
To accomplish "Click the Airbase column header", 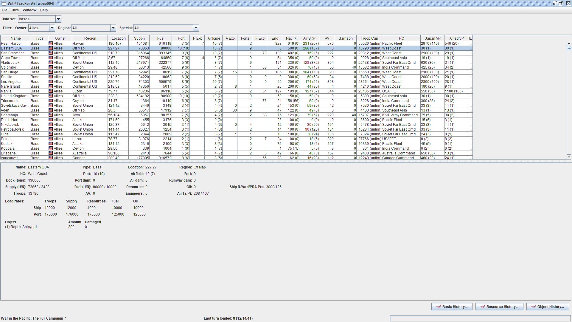I will [214, 38].
